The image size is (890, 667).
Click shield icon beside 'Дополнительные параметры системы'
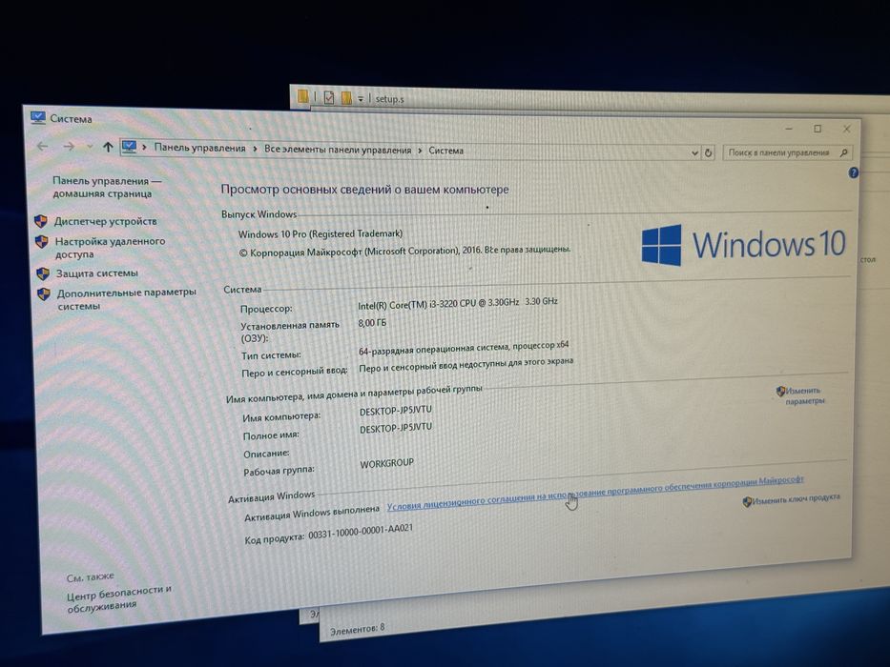tap(44, 294)
